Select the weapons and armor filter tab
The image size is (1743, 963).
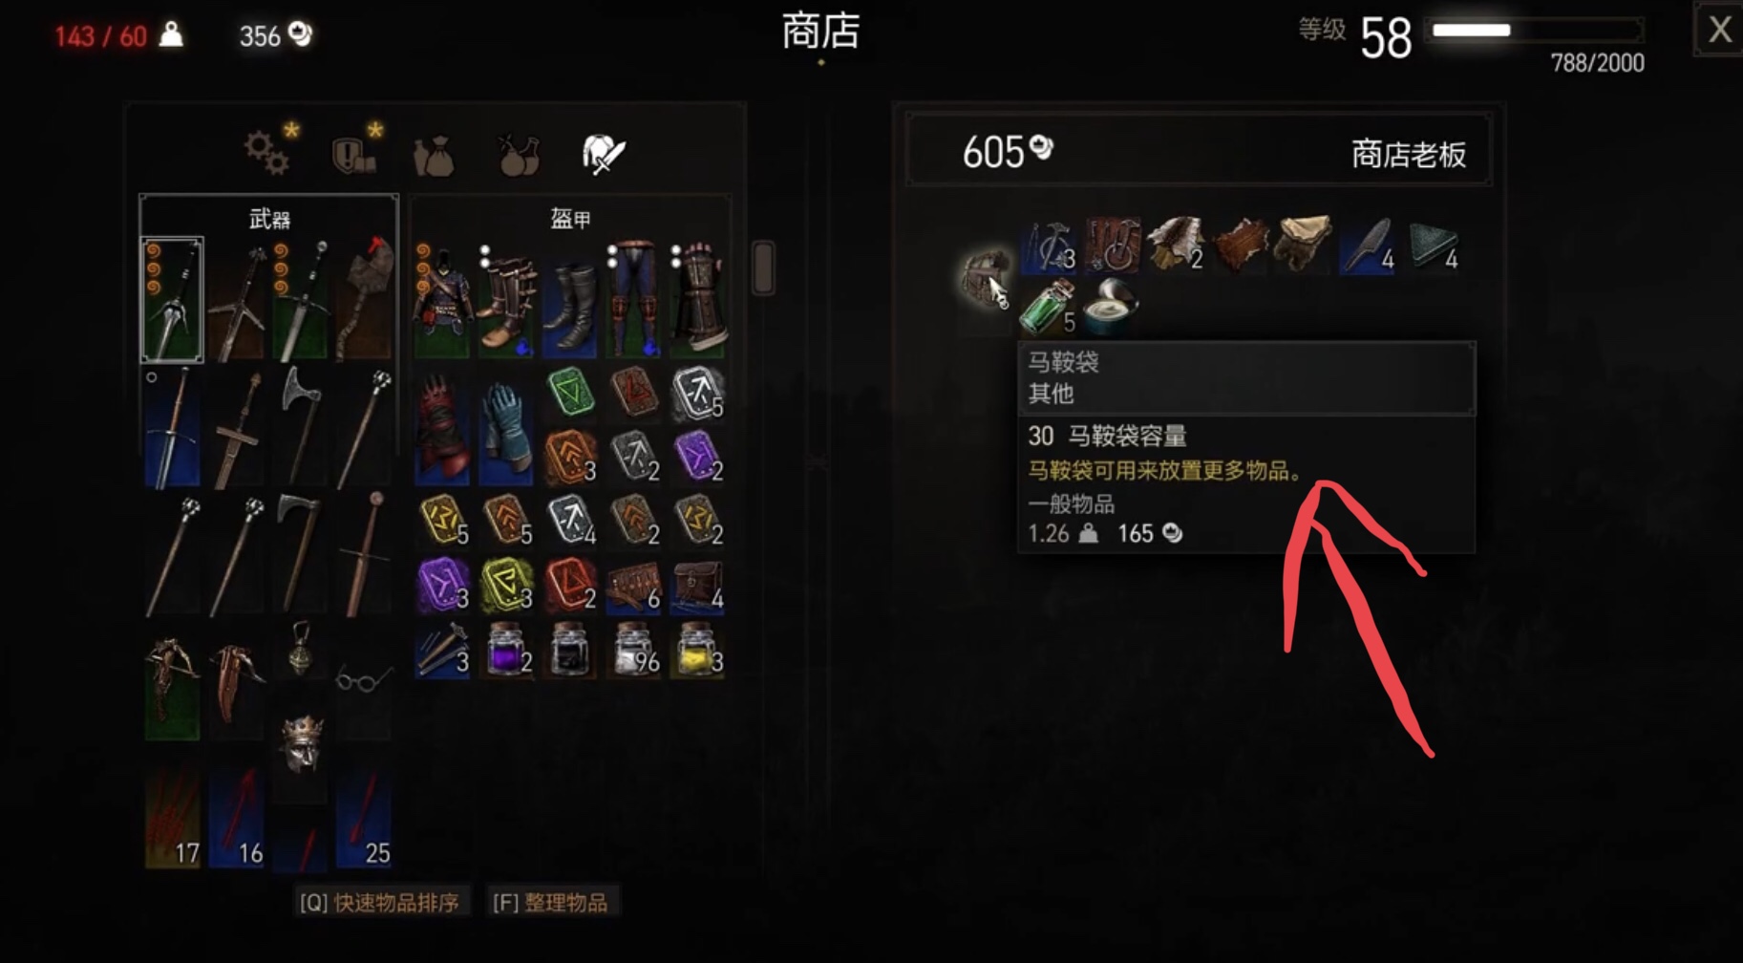pyautogui.click(x=604, y=153)
